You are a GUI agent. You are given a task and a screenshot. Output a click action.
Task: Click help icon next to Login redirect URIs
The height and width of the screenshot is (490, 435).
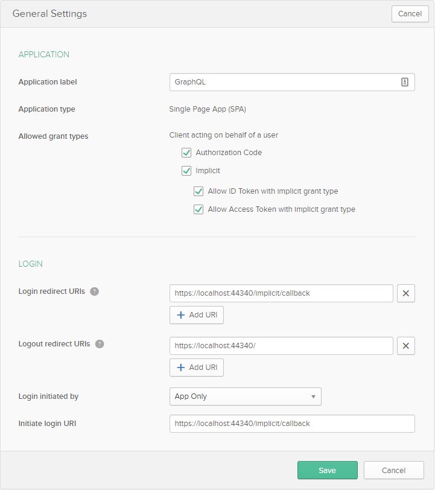[94, 291]
